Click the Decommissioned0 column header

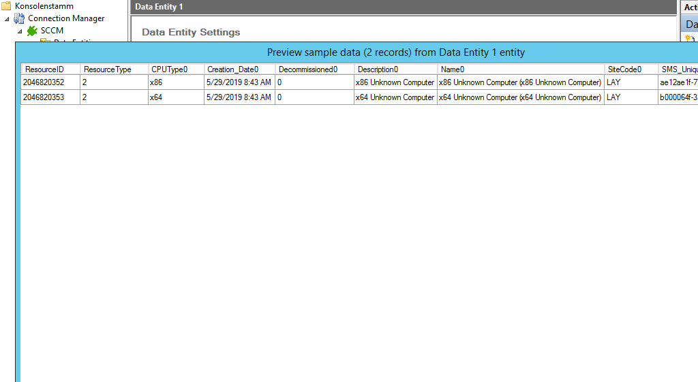click(x=308, y=69)
